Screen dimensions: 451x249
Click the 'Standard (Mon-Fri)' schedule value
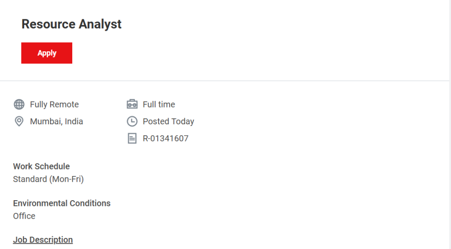48,179
